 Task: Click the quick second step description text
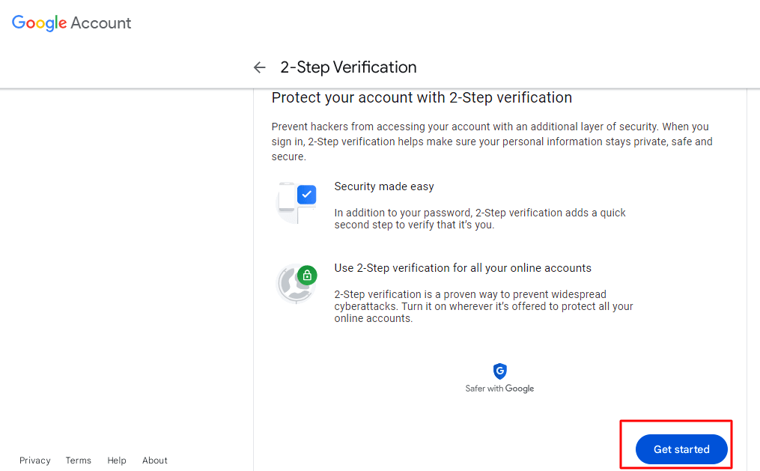tap(479, 219)
